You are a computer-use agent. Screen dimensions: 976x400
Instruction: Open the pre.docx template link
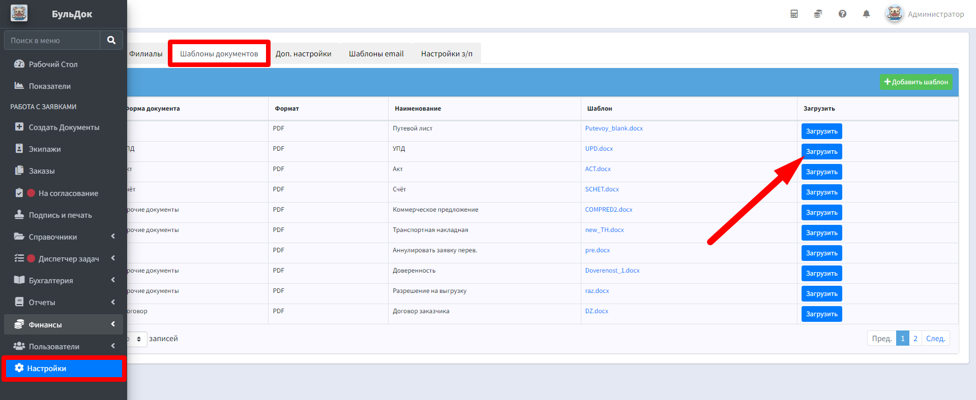597,250
